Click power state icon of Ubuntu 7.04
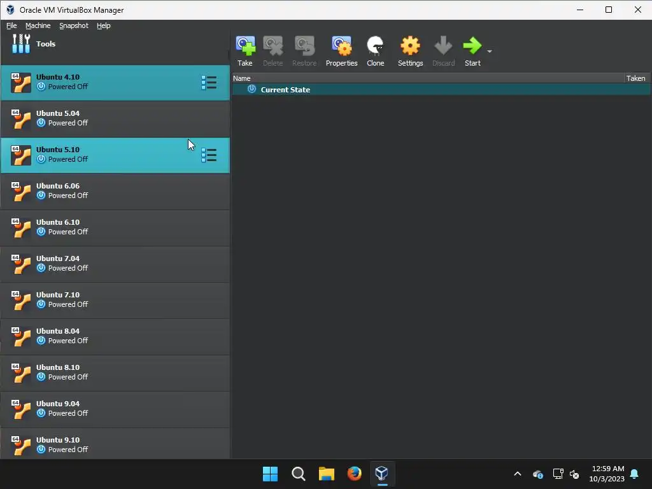 [x=41, y=268]
